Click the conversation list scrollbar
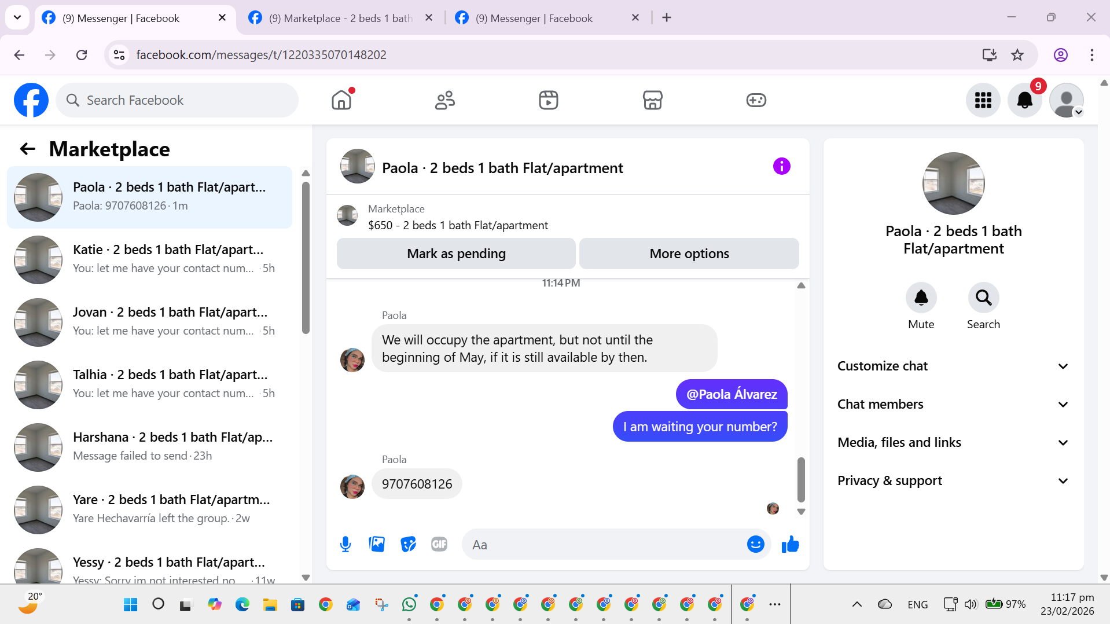This screenshot has height=624, width=1110. pos(306,258)
